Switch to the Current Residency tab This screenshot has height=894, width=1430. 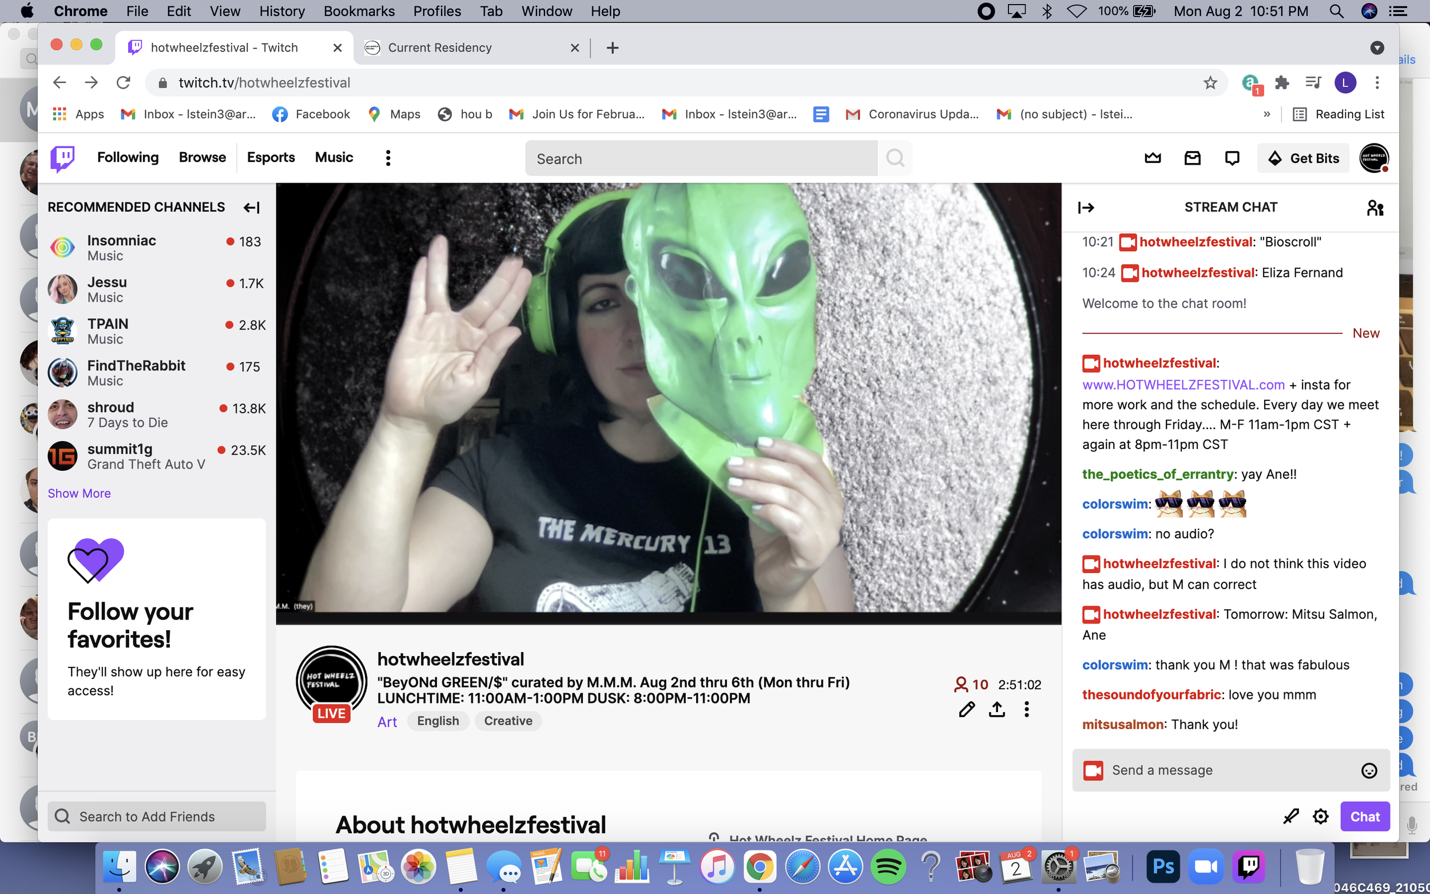[x=472, y=48]
